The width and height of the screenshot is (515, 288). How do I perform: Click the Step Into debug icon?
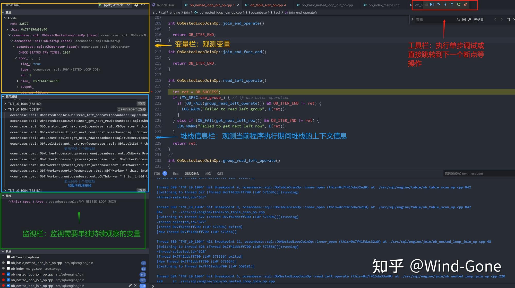tap(445, 4)
